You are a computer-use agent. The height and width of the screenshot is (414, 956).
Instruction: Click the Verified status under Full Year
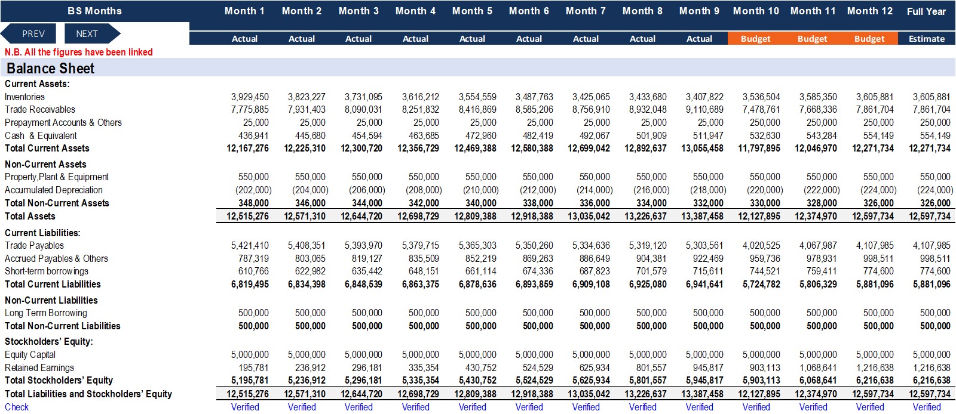927,407
